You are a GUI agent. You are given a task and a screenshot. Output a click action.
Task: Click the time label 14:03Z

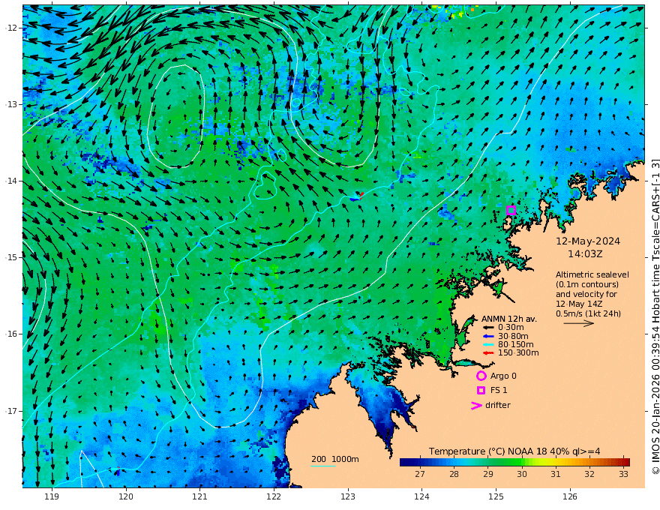pyautogui.click(x=585, y=254)
